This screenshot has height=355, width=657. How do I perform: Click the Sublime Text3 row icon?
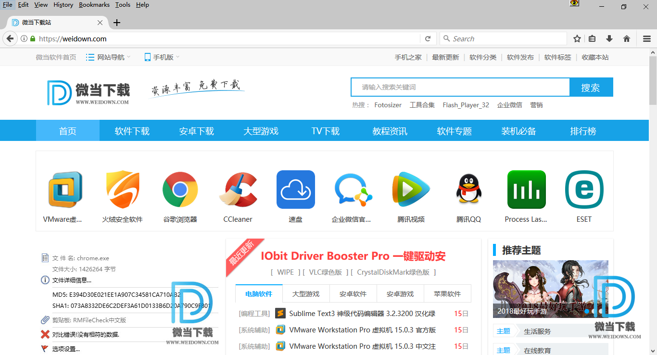coord(280,314)
